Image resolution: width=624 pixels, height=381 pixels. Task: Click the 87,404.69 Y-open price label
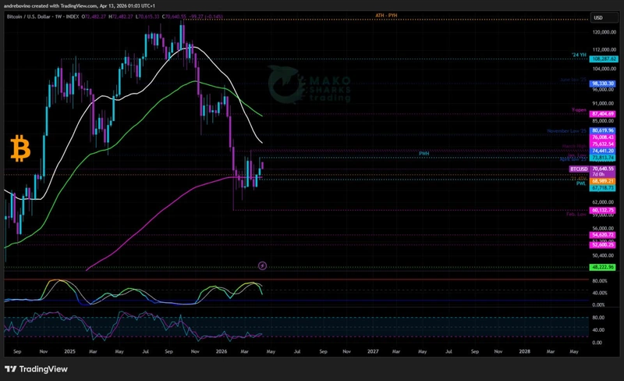tap(604, 114)
